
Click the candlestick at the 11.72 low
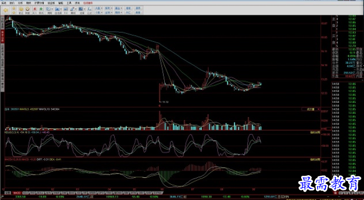(160, 93)
